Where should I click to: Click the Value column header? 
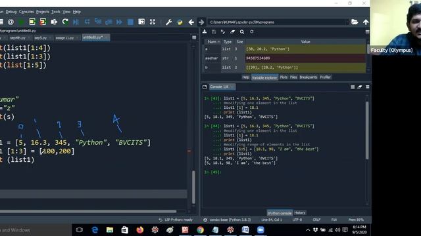click(305, 42)
